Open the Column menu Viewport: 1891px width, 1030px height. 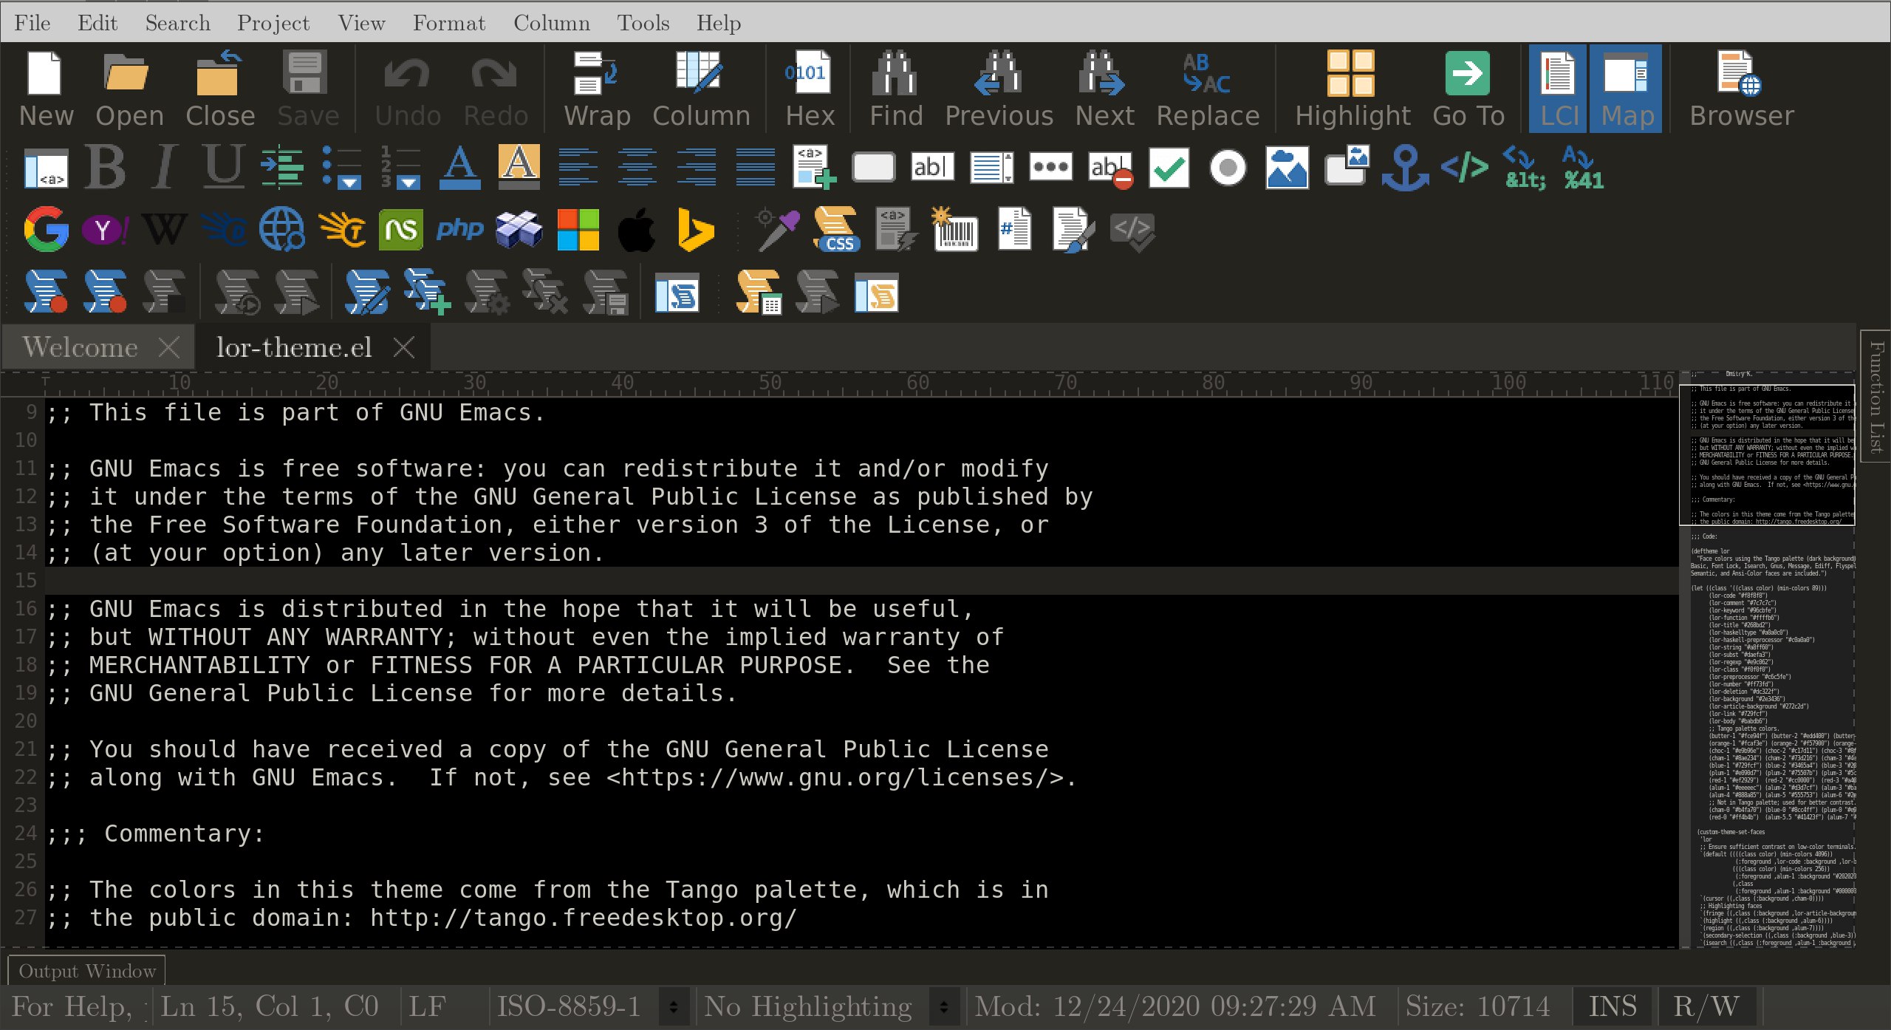552,23
